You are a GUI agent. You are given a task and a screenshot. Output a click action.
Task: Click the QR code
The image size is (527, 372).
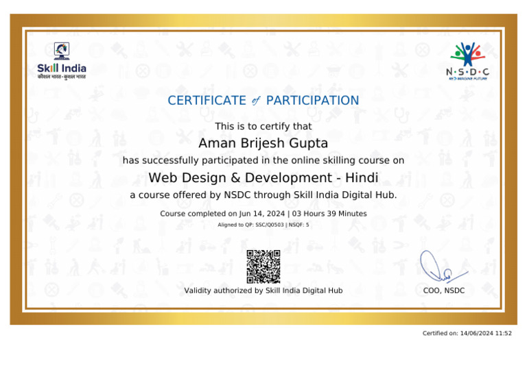[x=263, y=266]
